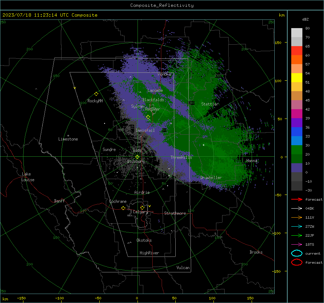Click the yellow diamond marker near Cochrane
The height and width of the screenshot is (303, 324).
point(123,208)
